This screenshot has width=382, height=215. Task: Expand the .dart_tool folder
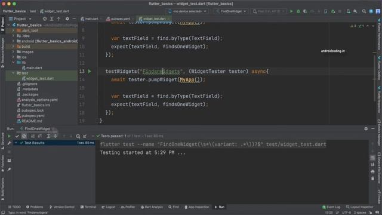pyautogui.click(x=13, y=30)
